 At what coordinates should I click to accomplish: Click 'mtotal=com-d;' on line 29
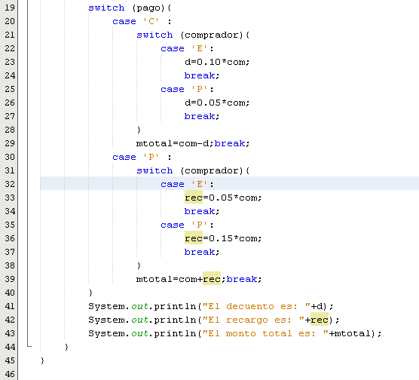175,143
